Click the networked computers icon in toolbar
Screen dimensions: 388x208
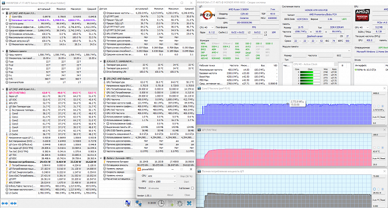(138, 204)
